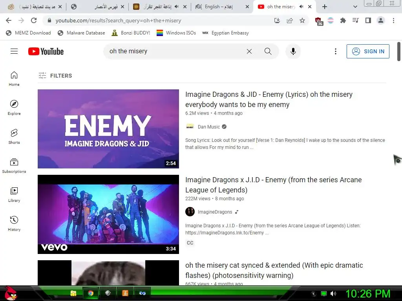This screenshot has height=301, width=402.
Task: Open Malware Database bookmark
Action: point(81,33)
